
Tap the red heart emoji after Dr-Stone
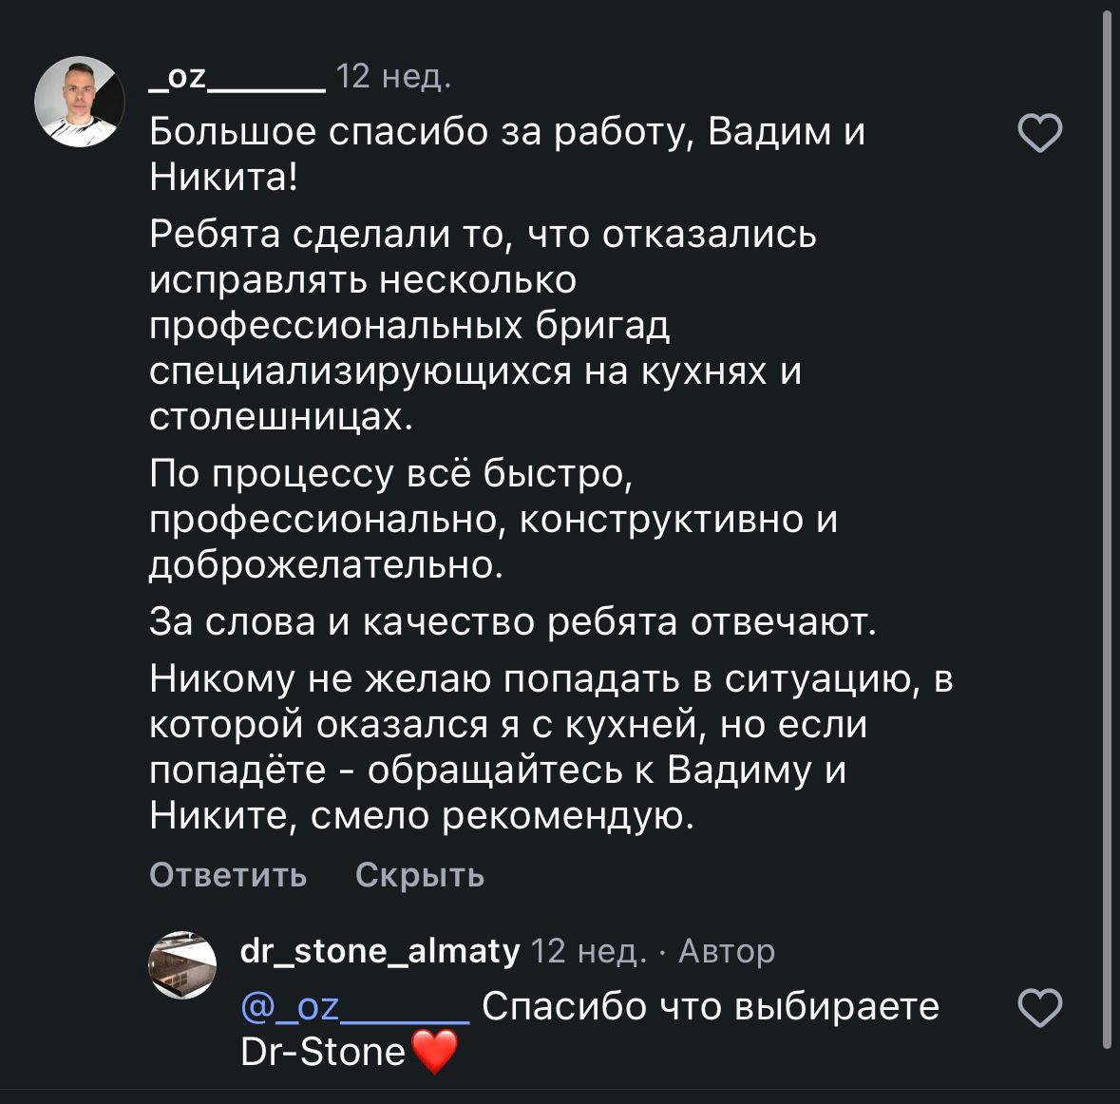point(436,1052)
